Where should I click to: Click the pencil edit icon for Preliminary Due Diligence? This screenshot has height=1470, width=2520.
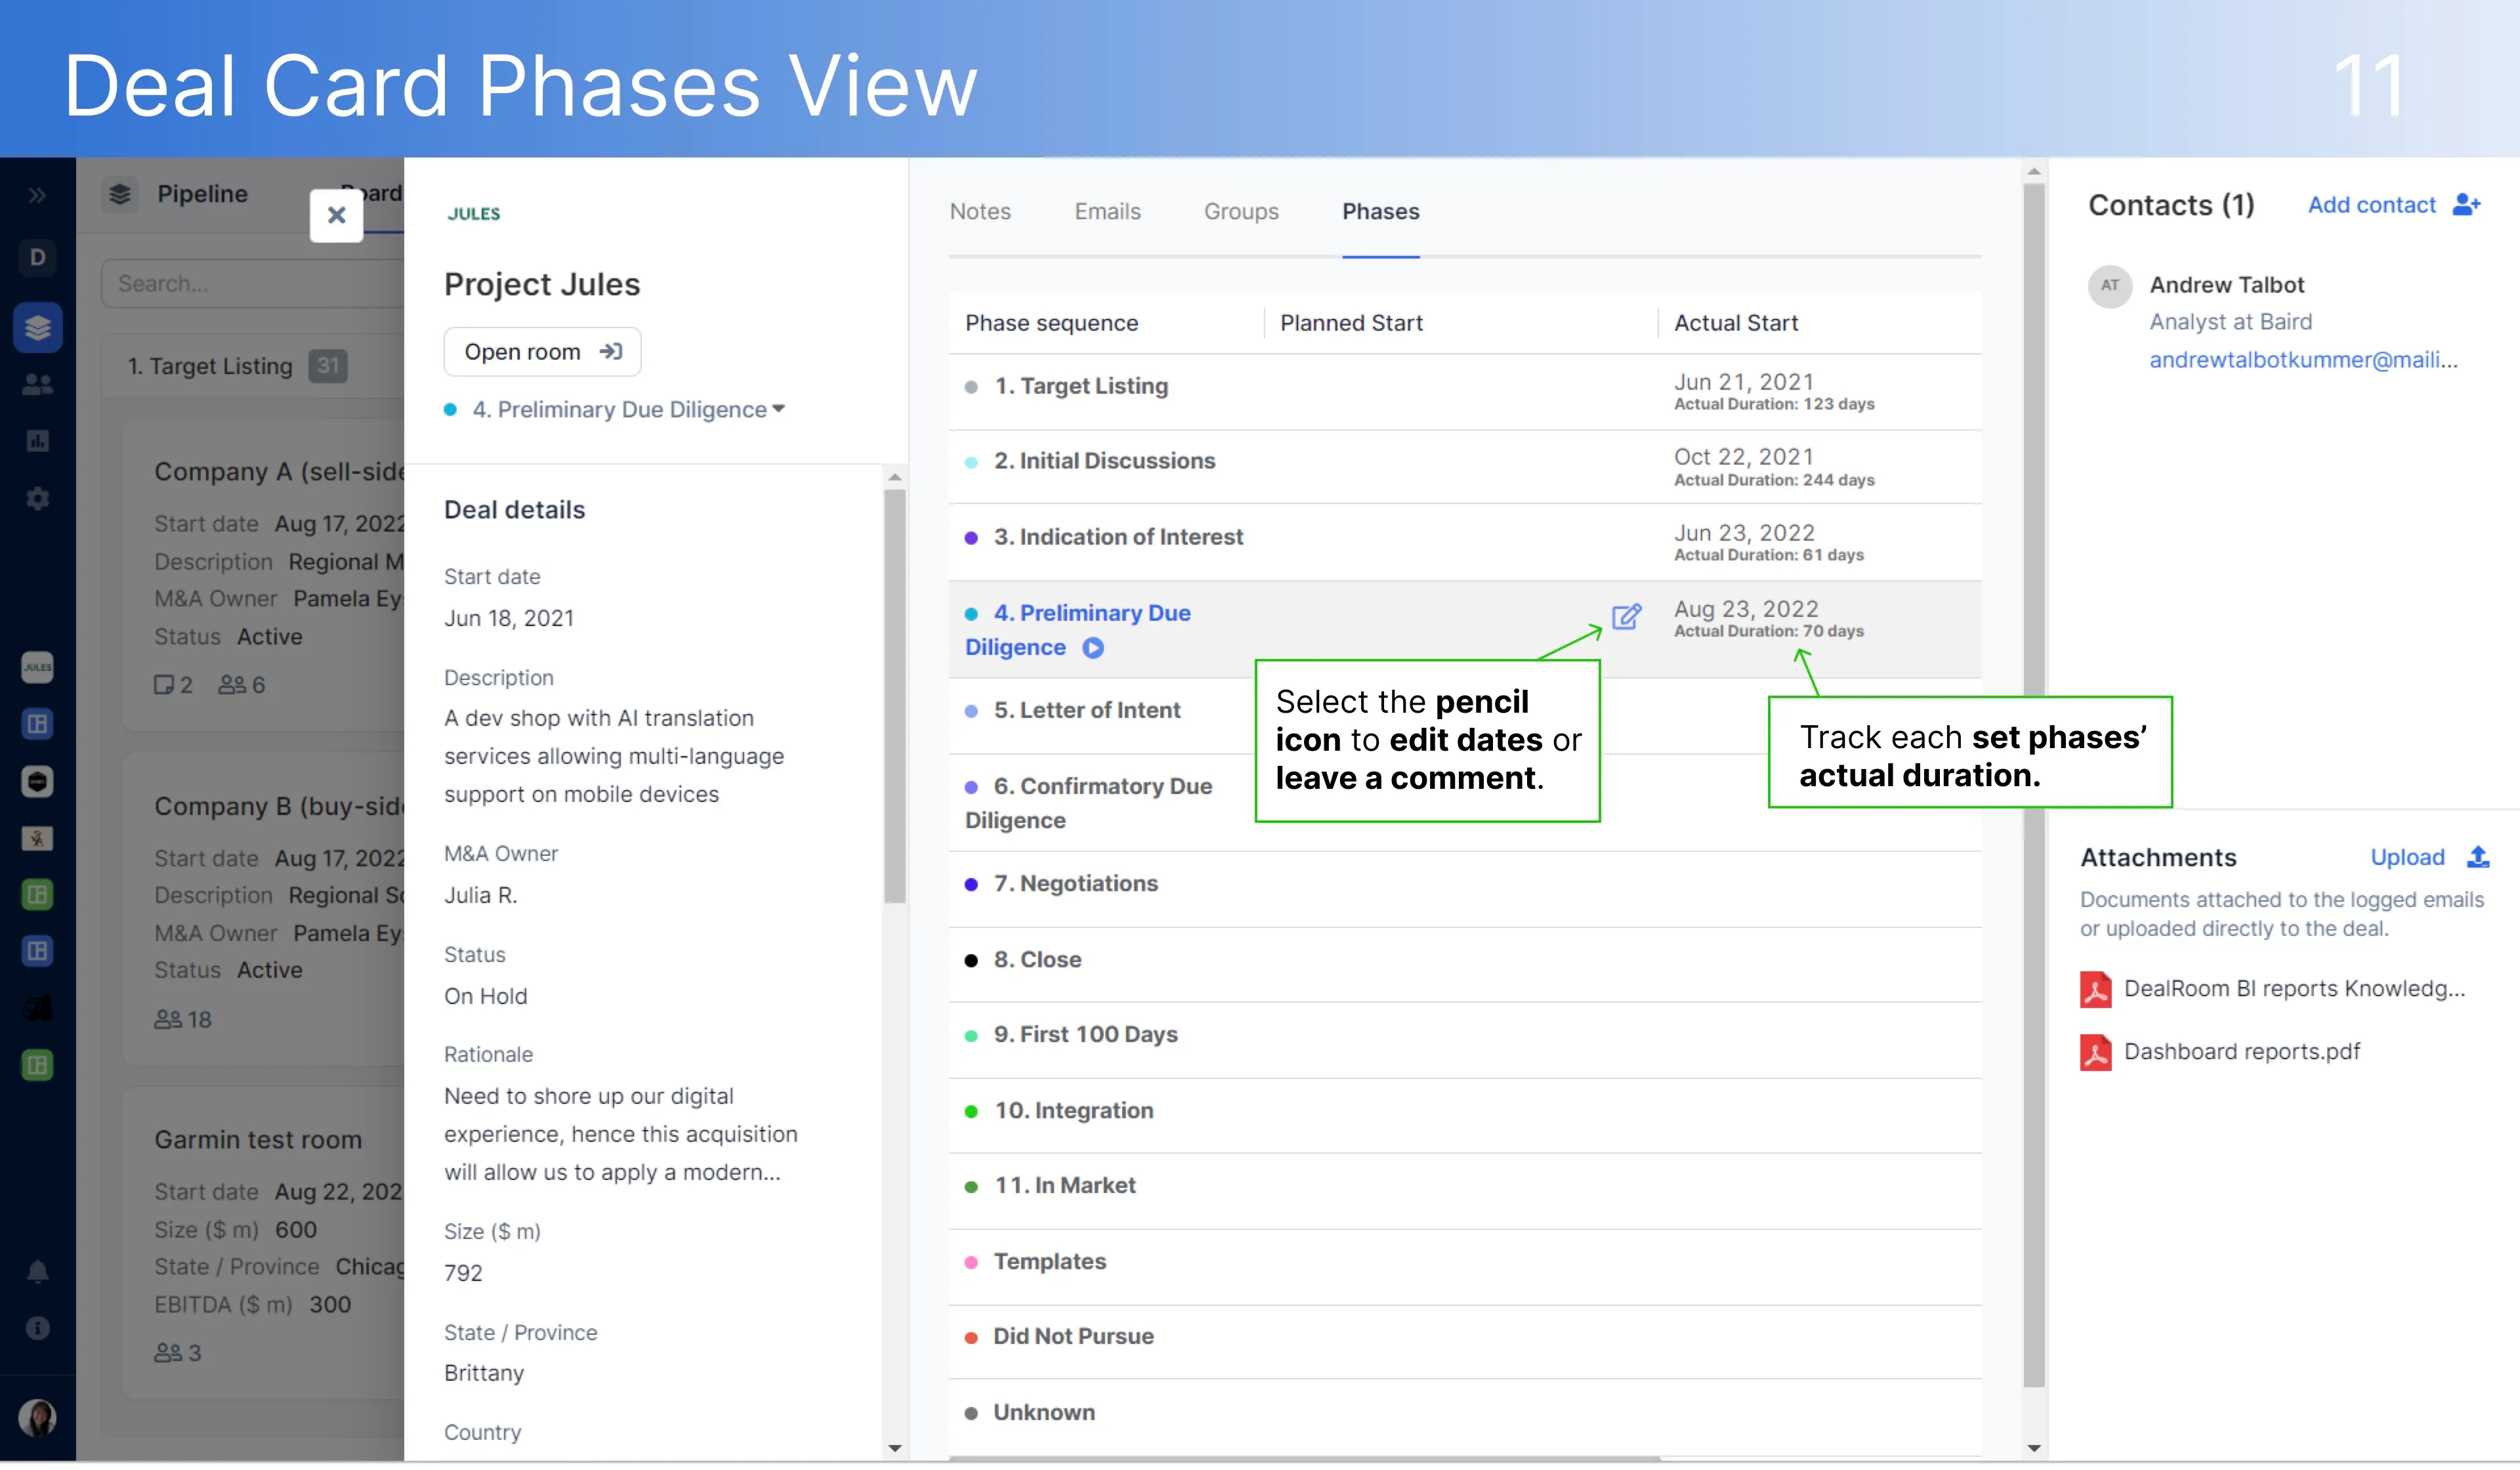pyautogui.click(x=1625, y=617)
